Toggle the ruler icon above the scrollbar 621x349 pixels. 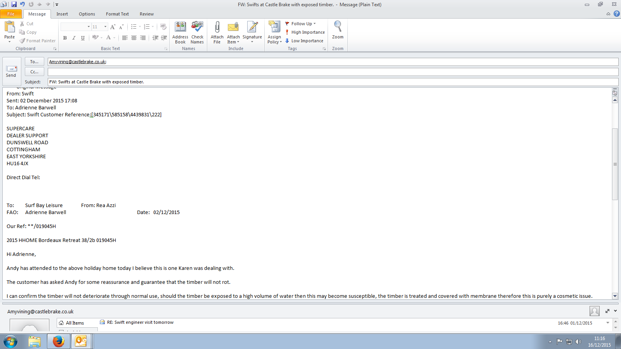click(x=615, y=93)
